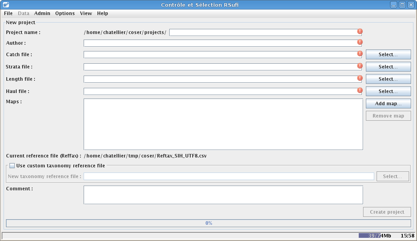The height and width of the screenshot is (241, 417).
Task: Open the Options menu
Action: (x=65, y=13)
